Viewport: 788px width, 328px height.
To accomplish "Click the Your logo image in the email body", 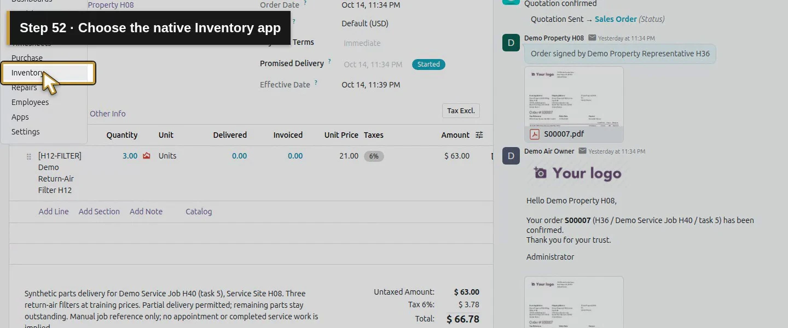I will click(x=578, y=173).
